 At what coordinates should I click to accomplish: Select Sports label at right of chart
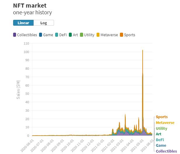[x=162, y=117]
